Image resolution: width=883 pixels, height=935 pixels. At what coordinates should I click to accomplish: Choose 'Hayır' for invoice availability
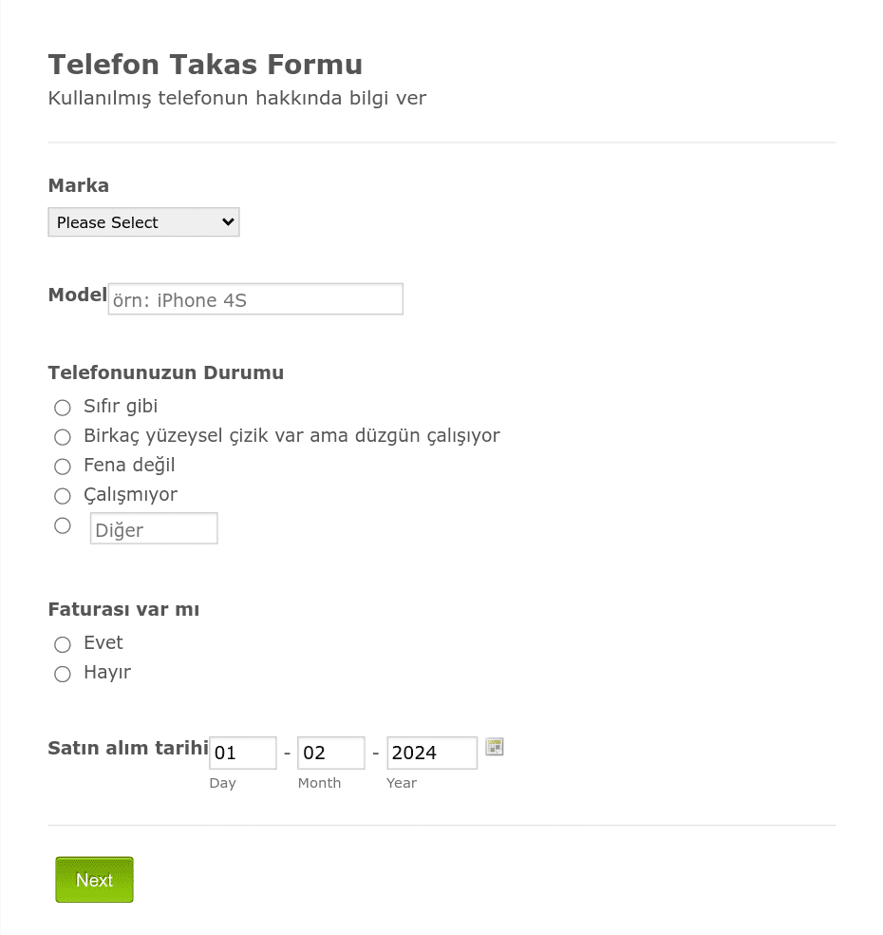[x=63, y=674]
